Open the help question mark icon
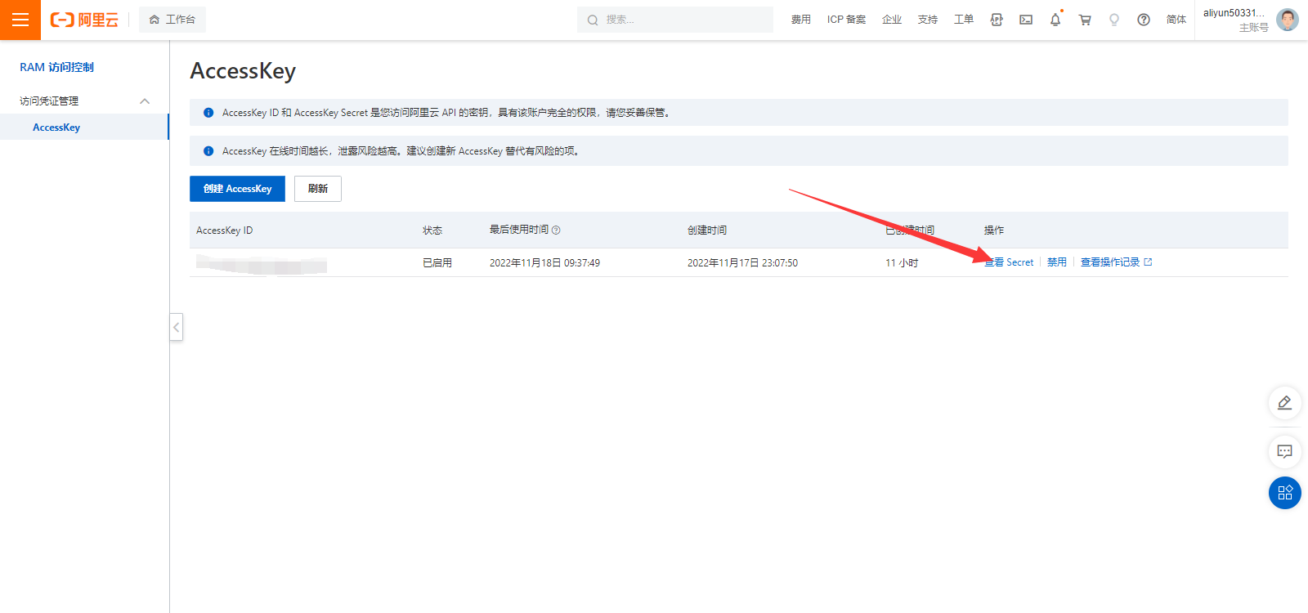 coord(1144,20)
